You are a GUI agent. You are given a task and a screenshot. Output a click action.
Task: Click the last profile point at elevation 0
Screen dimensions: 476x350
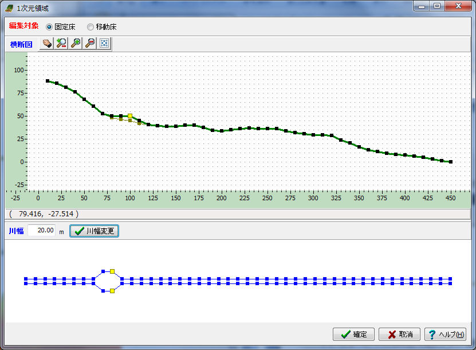451,162
